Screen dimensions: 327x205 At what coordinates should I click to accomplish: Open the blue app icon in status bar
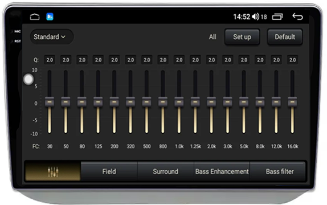(x=50, y=17)
